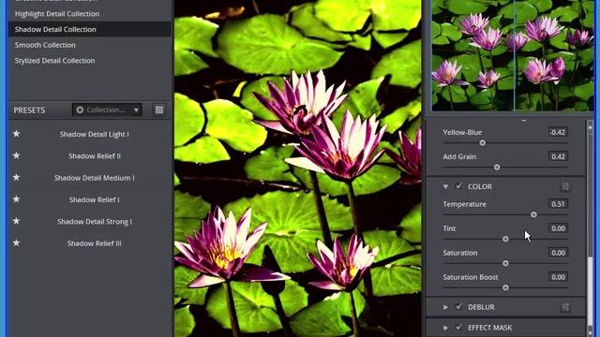Select Highlight Detail Collection
Screen dimensions: 600x337
[x=90, y=14]
